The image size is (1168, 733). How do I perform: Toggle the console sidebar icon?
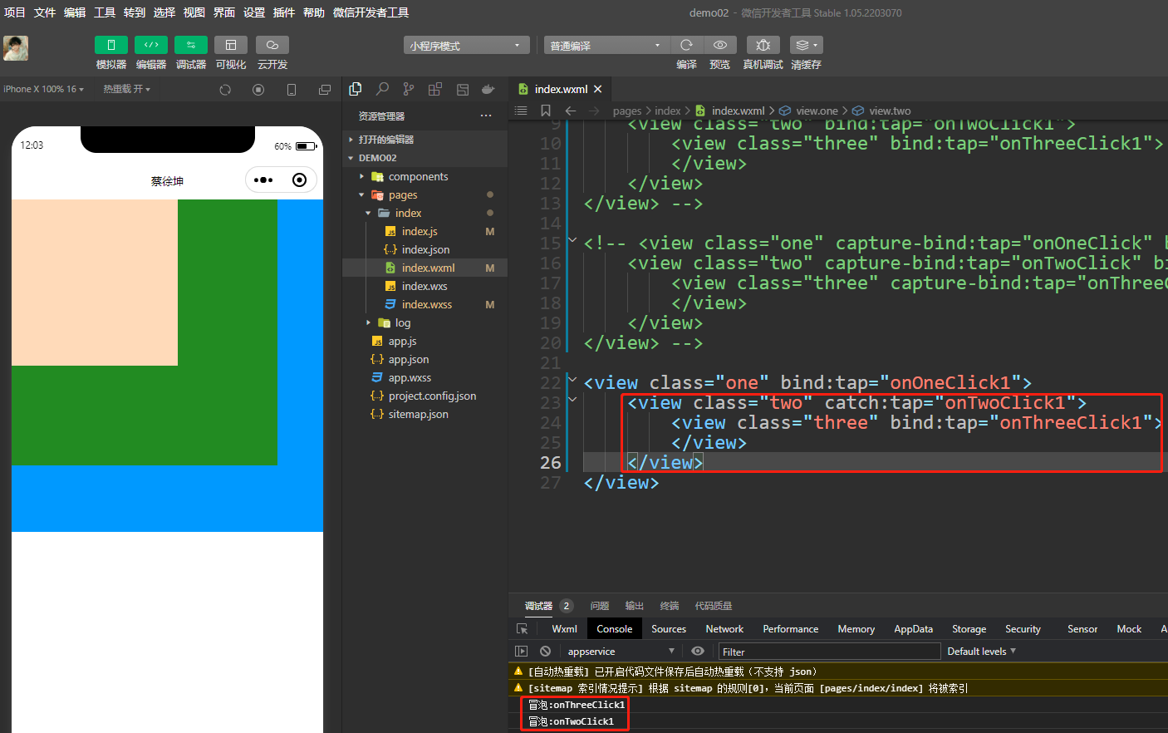(x=522, y=652)
